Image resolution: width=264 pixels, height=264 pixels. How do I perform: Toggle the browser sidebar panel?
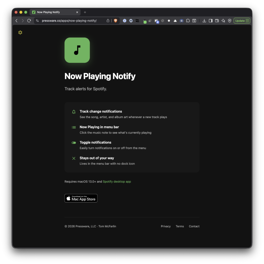[211, 21]
